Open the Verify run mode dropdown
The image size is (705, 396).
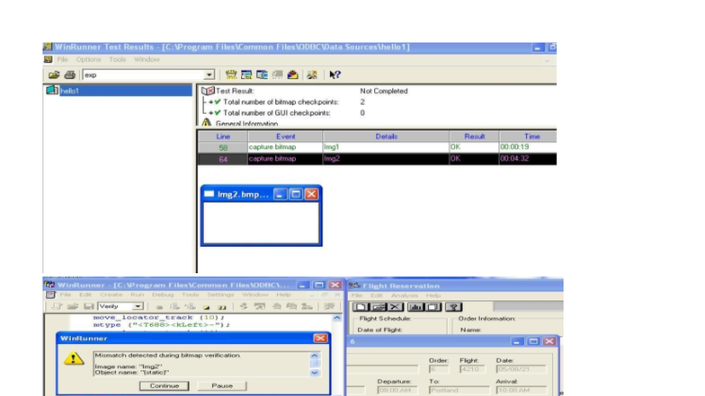pos(138,306)
